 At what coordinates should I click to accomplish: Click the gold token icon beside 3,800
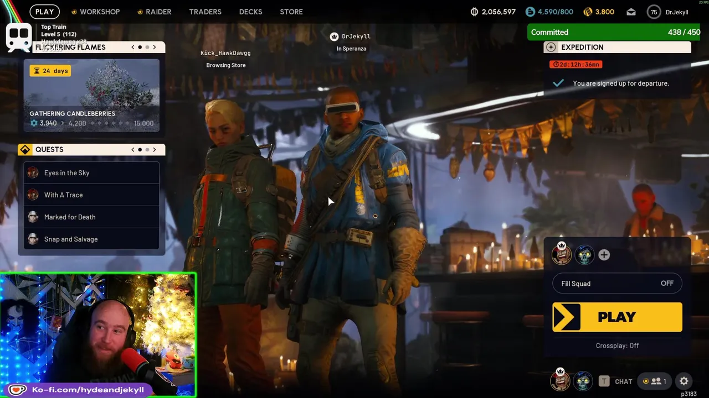(588, 12)
